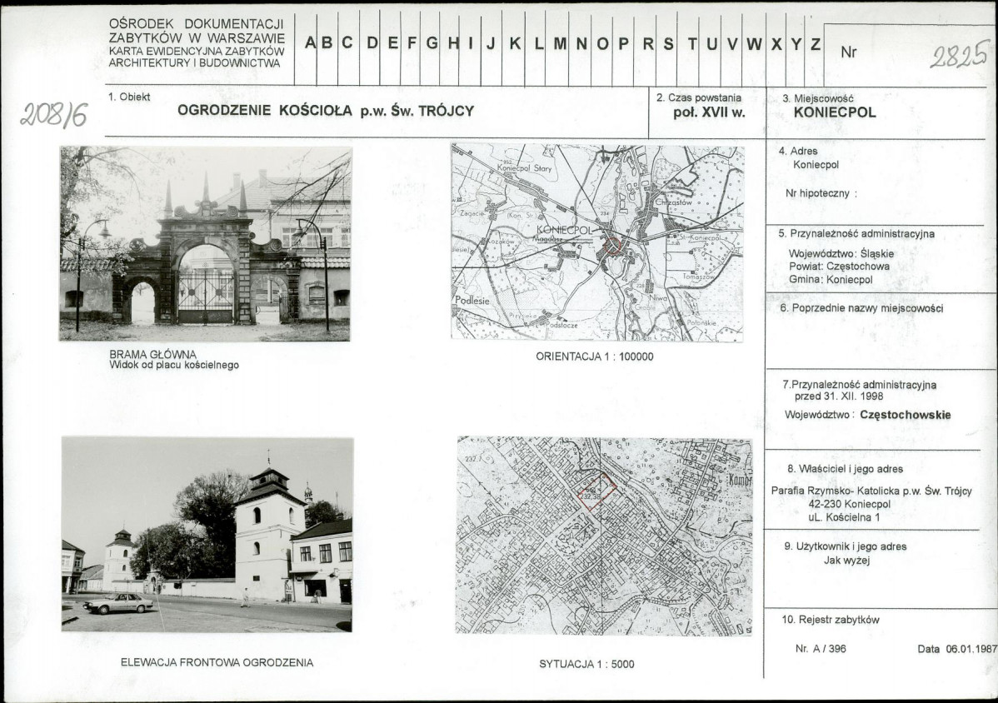Click letter 'S' in the alphabet index
Viewport: 998px width, 703px height.
(668, 44)
